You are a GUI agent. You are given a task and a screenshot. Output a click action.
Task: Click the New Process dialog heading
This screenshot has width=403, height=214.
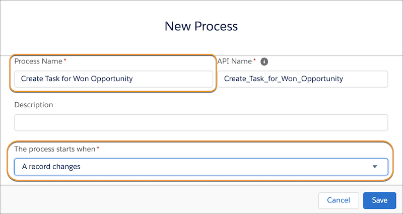201,26
